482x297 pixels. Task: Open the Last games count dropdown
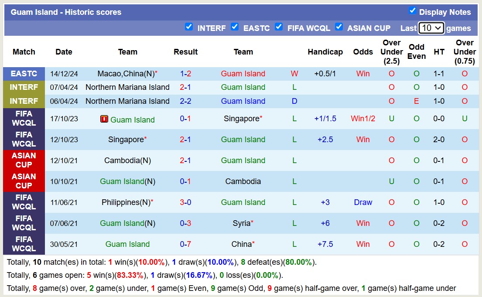pos(431,28)
